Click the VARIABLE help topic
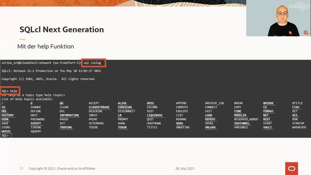This screenshot has width=311, height=175. point(241,127)
